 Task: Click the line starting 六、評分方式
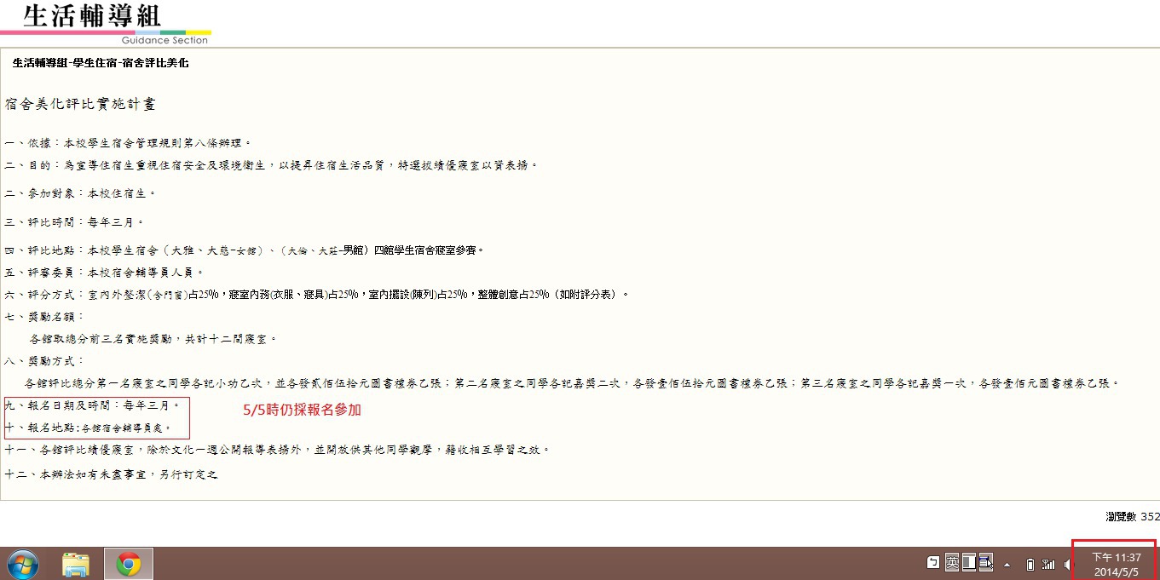317,295
